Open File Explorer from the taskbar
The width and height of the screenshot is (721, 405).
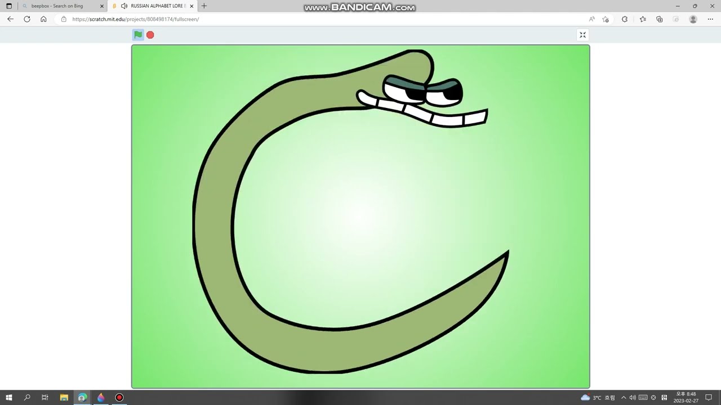pyautogui.click(x=64, y=398)
